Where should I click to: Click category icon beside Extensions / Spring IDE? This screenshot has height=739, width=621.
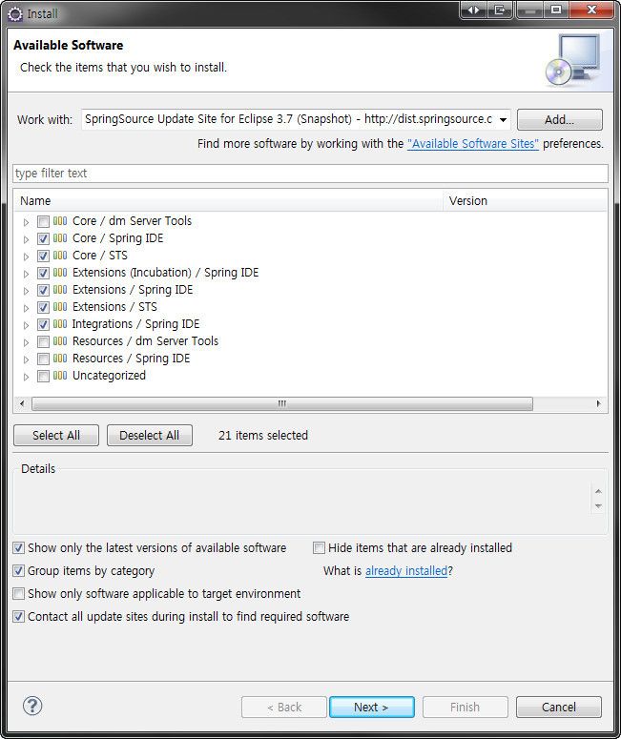[60, 290]
